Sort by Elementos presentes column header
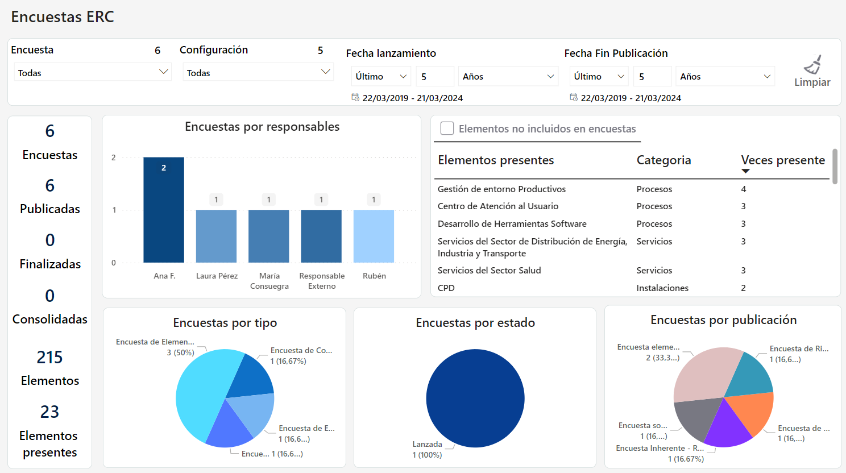 pyautogui.click(x=496, y=160)
